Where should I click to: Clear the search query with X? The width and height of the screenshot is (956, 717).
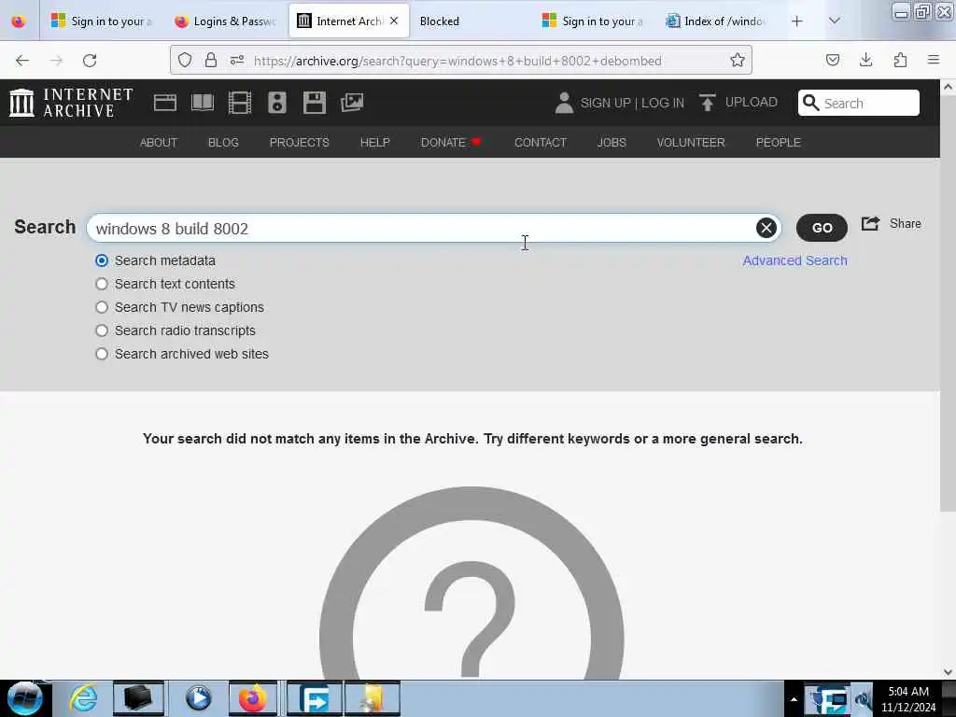(766, 228)
